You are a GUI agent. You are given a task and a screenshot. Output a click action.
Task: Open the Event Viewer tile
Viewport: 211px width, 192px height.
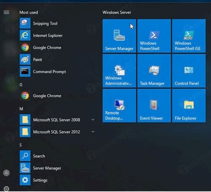154,105
